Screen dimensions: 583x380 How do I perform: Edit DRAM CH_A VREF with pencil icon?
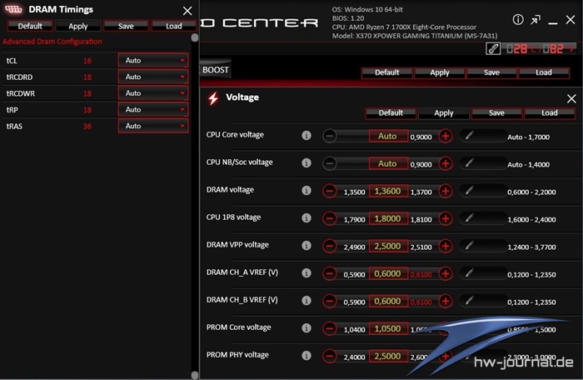pyautogui.click(x=469, y=273)
